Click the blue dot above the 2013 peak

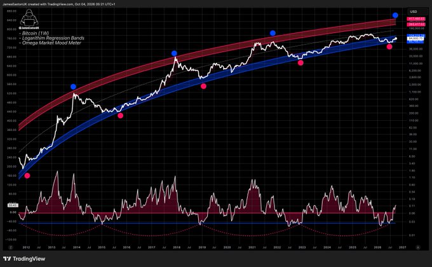(73, 86)
